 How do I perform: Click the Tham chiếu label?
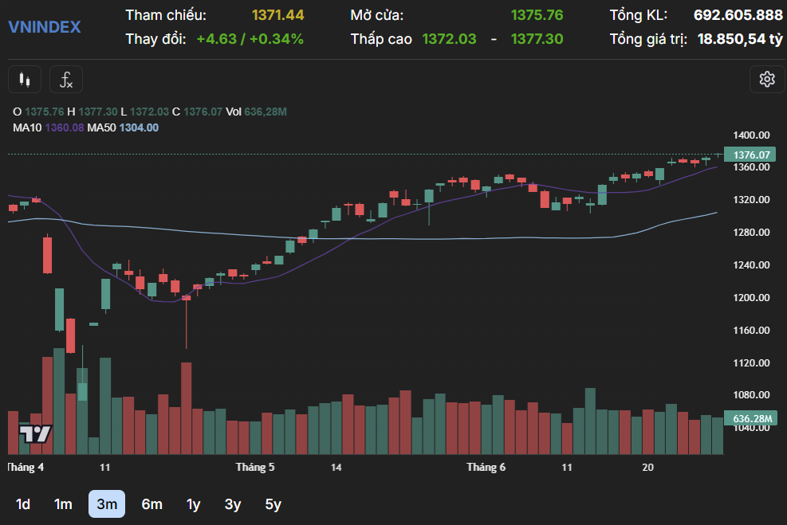tap(166, 15)
